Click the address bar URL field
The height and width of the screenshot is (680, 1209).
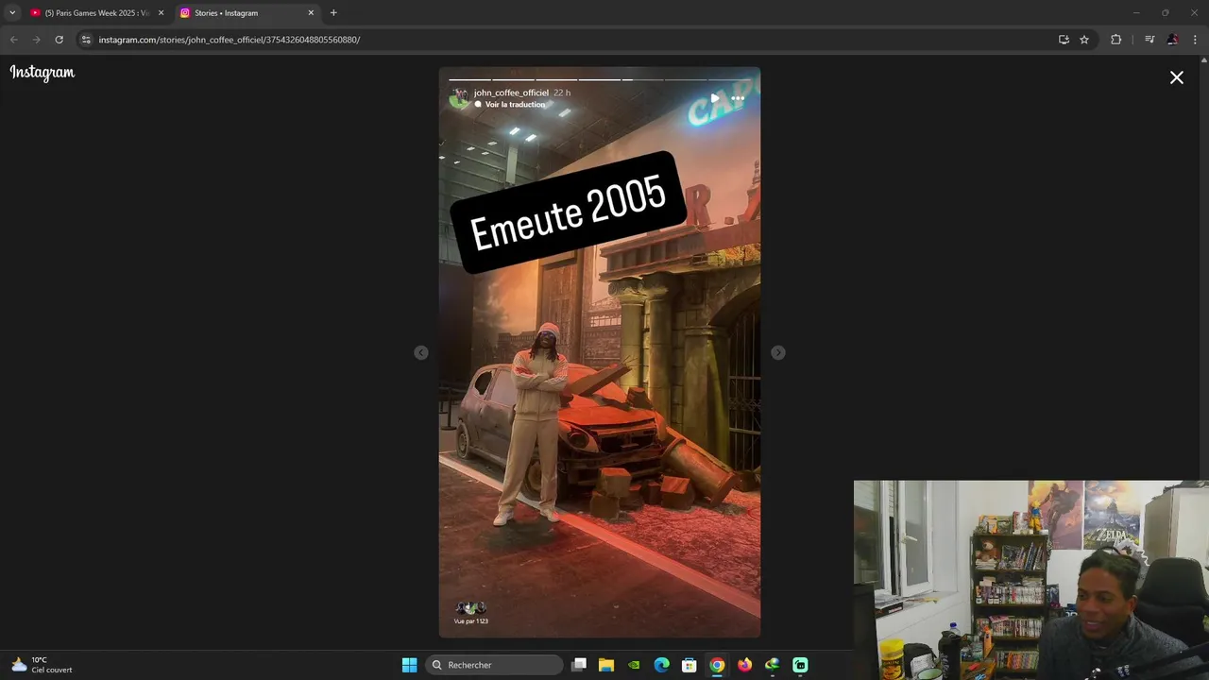pyautogui.click(x=567, y=40)
